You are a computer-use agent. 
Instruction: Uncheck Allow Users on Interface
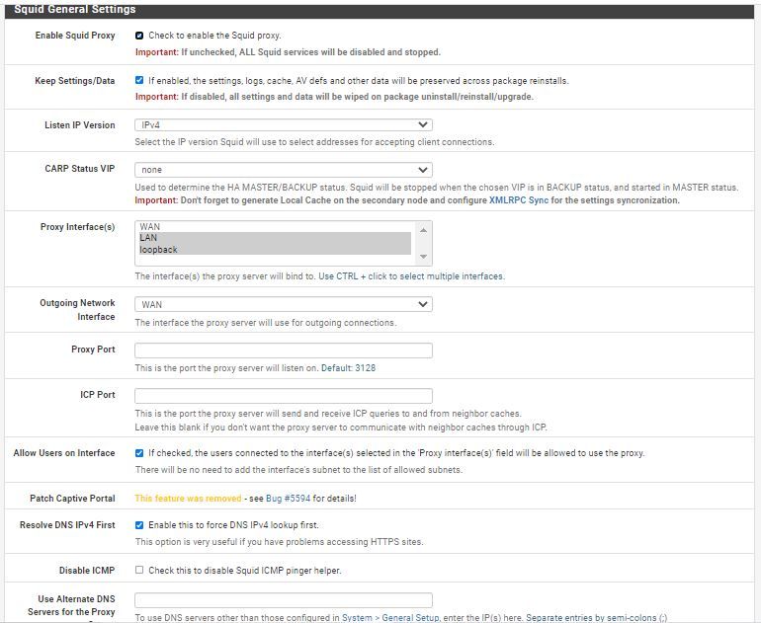tap(139, 453)
